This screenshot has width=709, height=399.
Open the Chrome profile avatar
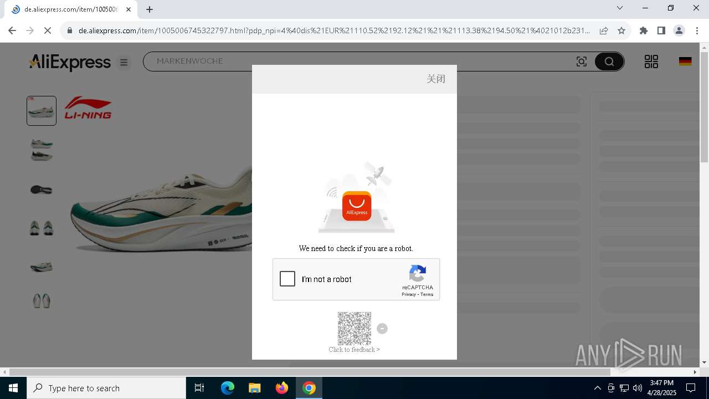(679, 30)
